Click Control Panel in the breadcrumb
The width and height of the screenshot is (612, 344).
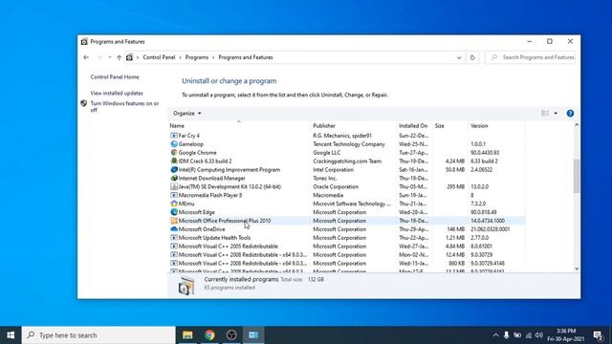tap(159, 57)
